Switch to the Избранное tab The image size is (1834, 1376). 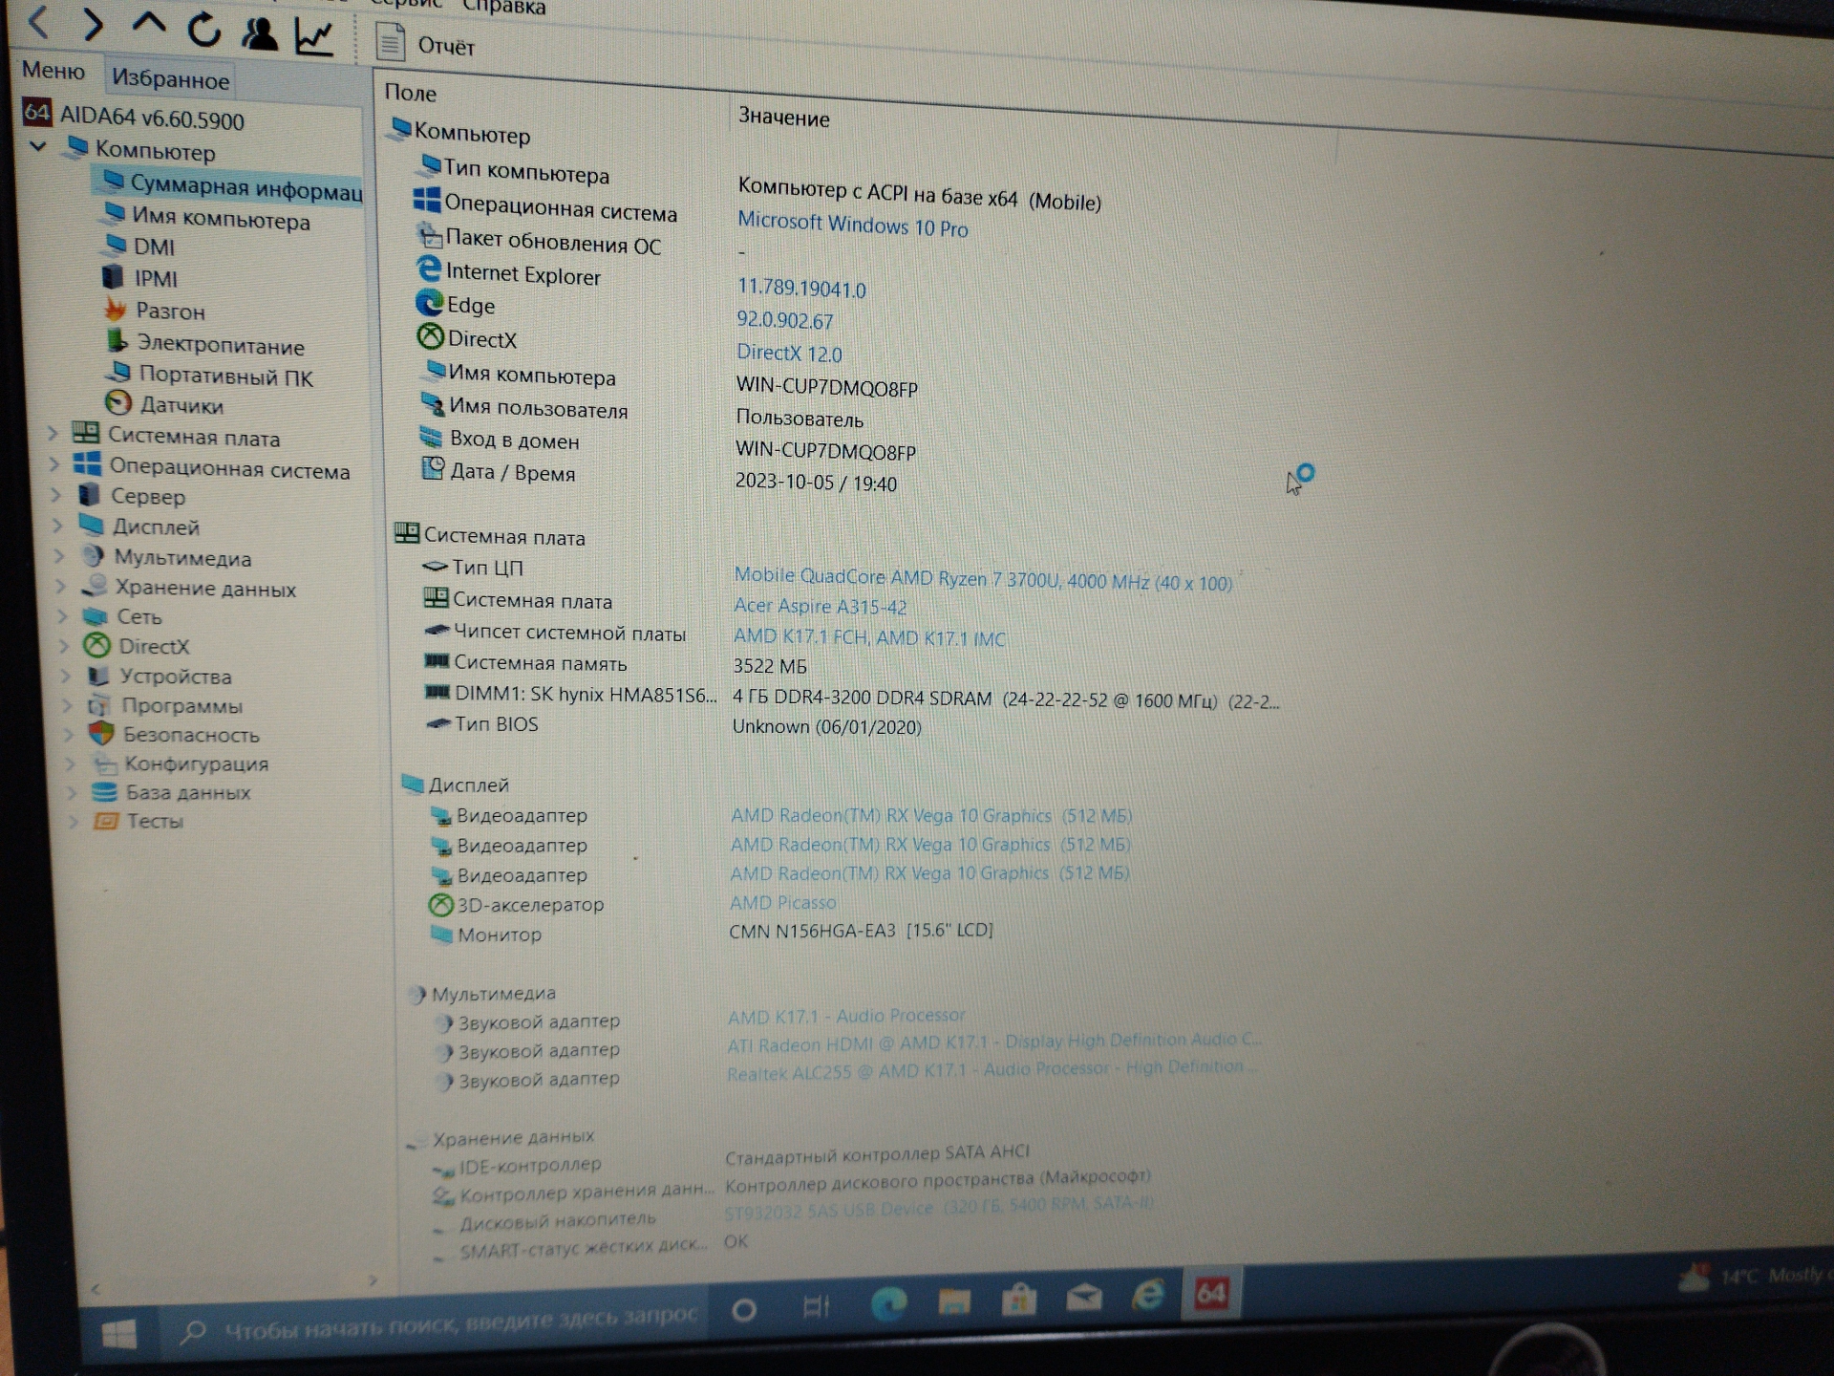pos(170,78)
